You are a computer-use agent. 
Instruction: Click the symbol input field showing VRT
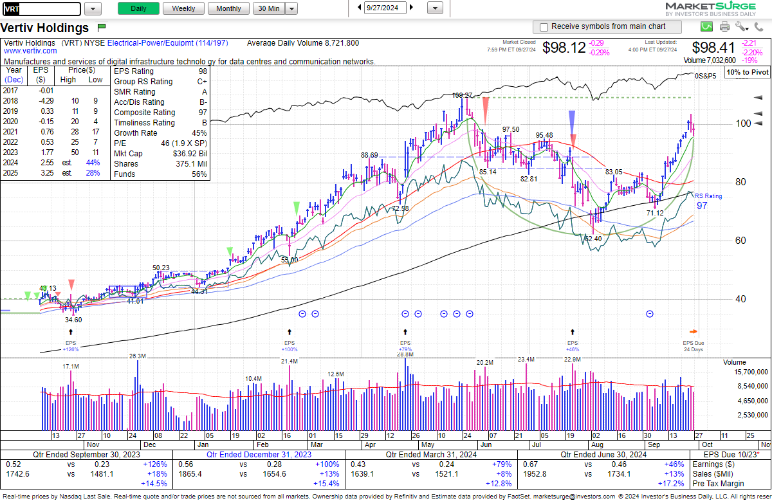42,8
